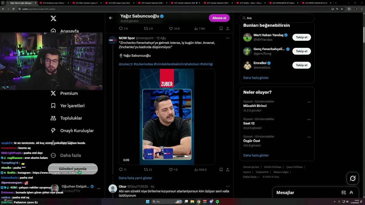Open the Okur user avatar
The width and height of the screenshot is (365, 205).
[113, 189]
